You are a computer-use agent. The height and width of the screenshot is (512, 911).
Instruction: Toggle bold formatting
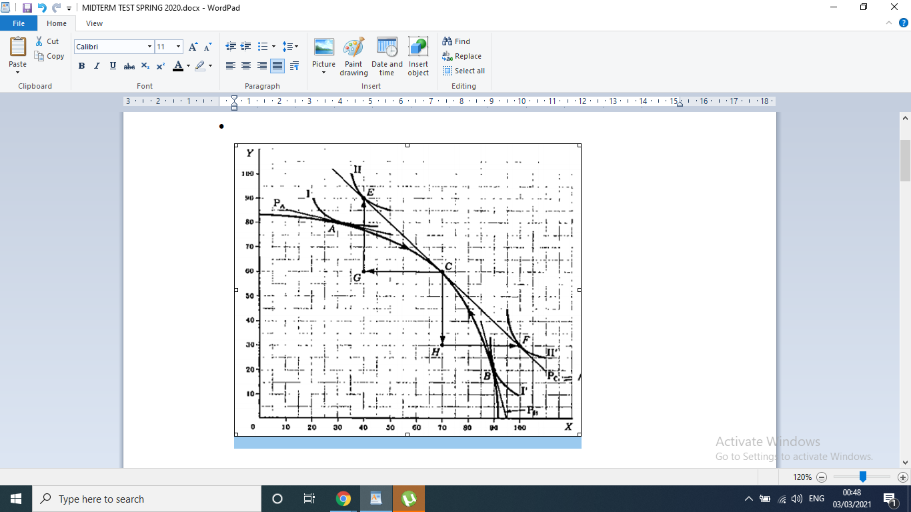(81, 66)
